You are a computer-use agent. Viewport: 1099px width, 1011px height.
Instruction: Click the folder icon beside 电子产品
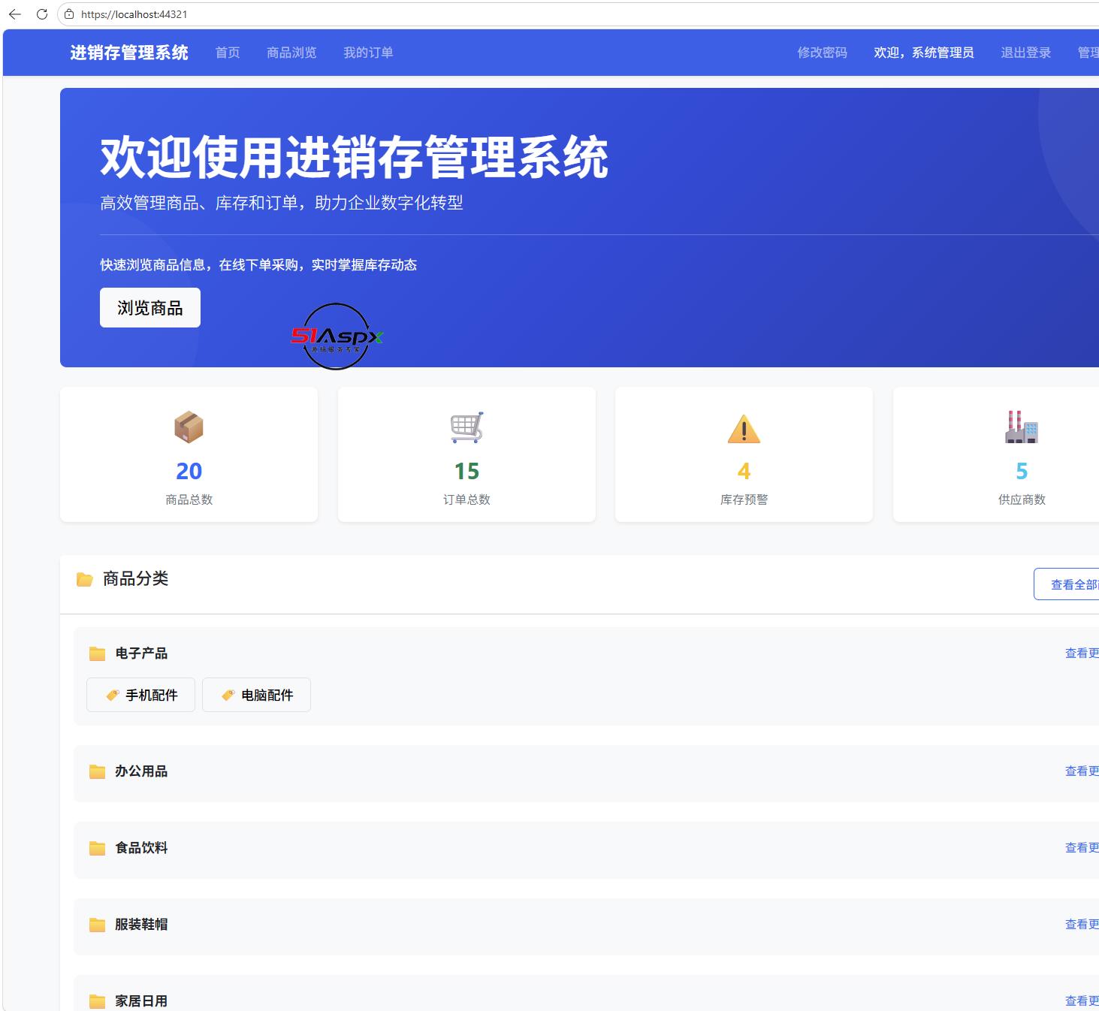click(x=97, y=653)
